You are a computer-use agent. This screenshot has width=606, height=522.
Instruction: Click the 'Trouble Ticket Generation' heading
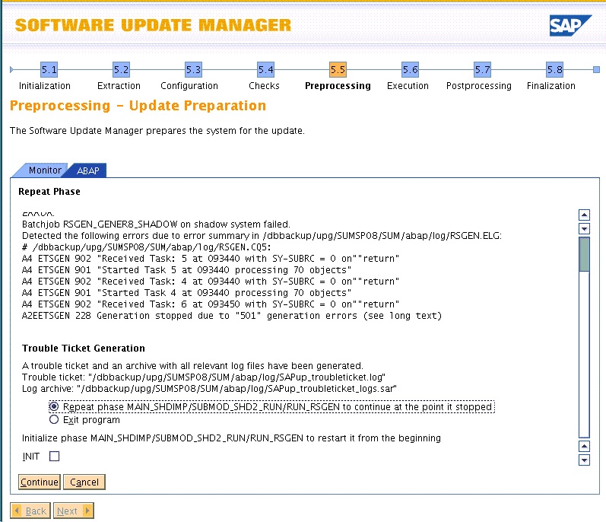(x=84, y=348)
